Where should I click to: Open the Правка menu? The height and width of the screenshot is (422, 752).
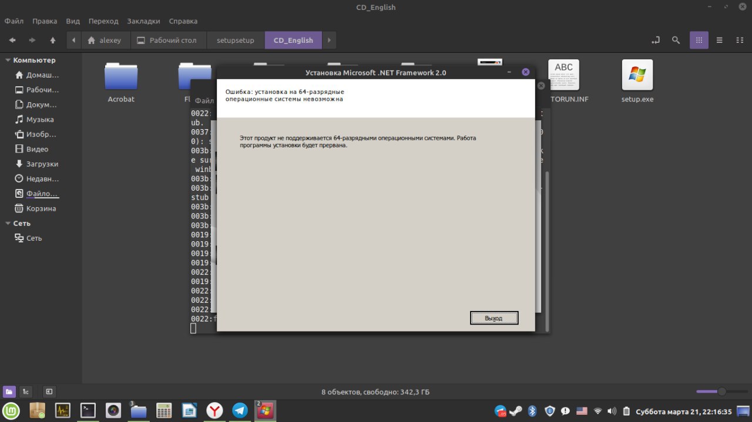[45, 21]
